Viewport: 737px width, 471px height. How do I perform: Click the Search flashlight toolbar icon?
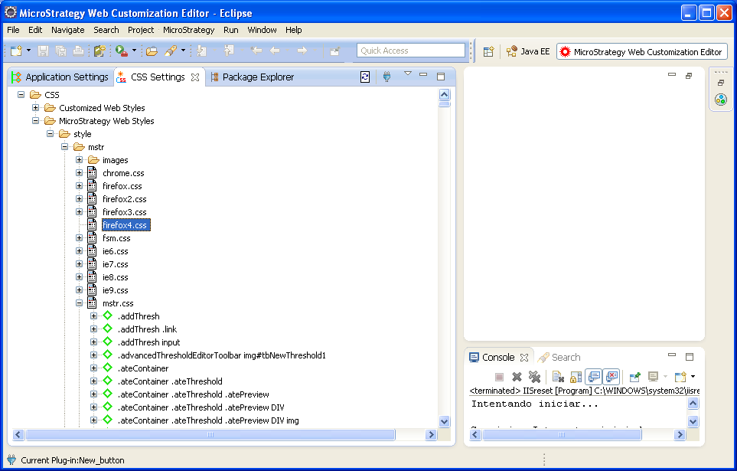[171, 51]
